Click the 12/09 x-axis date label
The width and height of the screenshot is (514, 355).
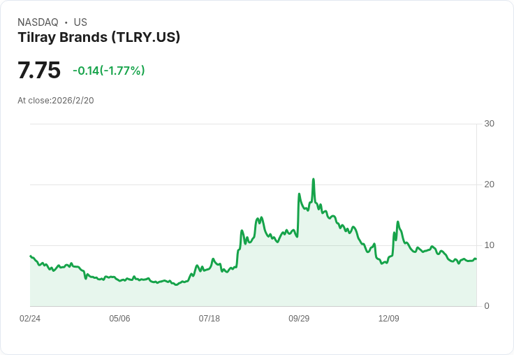[x=389, y=318]
